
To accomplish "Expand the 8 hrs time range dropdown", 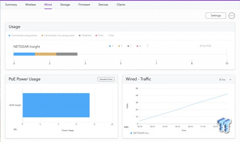I will click(x=225, y=80).
